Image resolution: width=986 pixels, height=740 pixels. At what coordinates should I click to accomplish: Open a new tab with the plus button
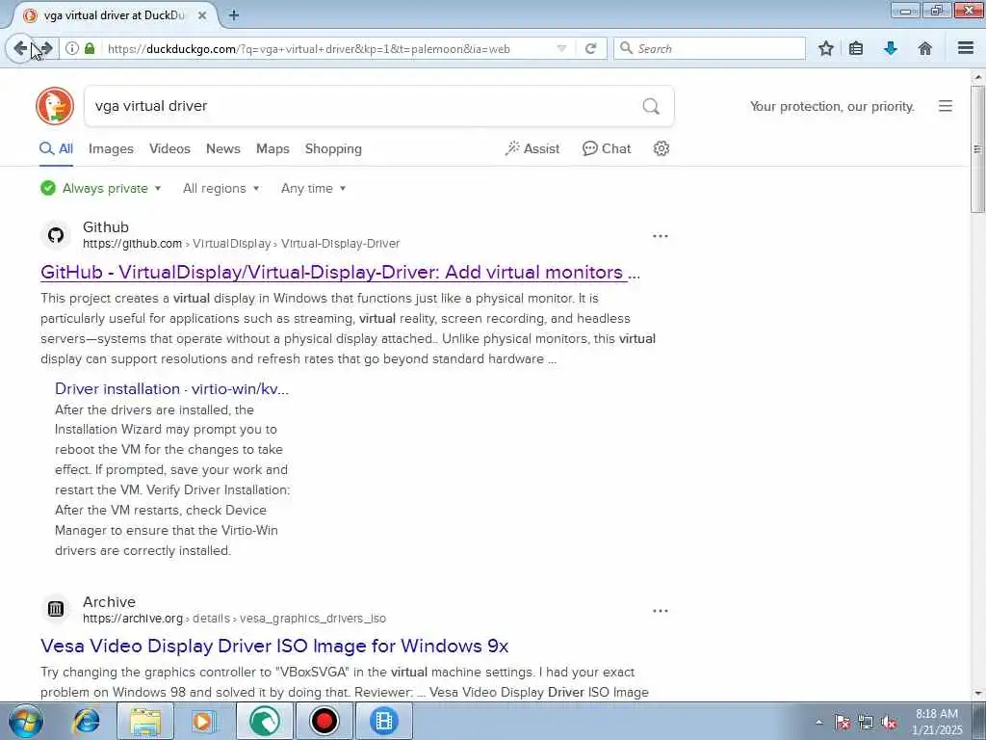(234, 15)
